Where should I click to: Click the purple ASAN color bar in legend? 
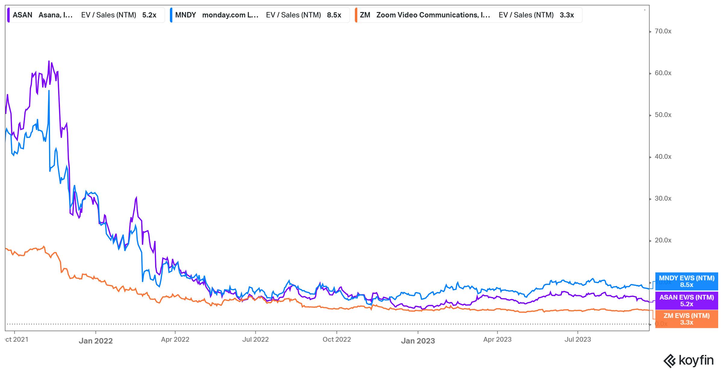pos(9,15)
